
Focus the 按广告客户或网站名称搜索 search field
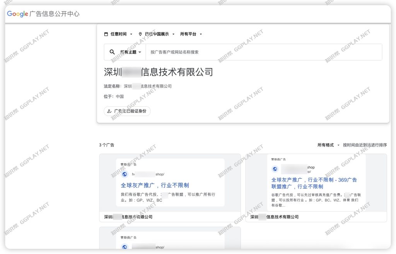click(264, 52)
